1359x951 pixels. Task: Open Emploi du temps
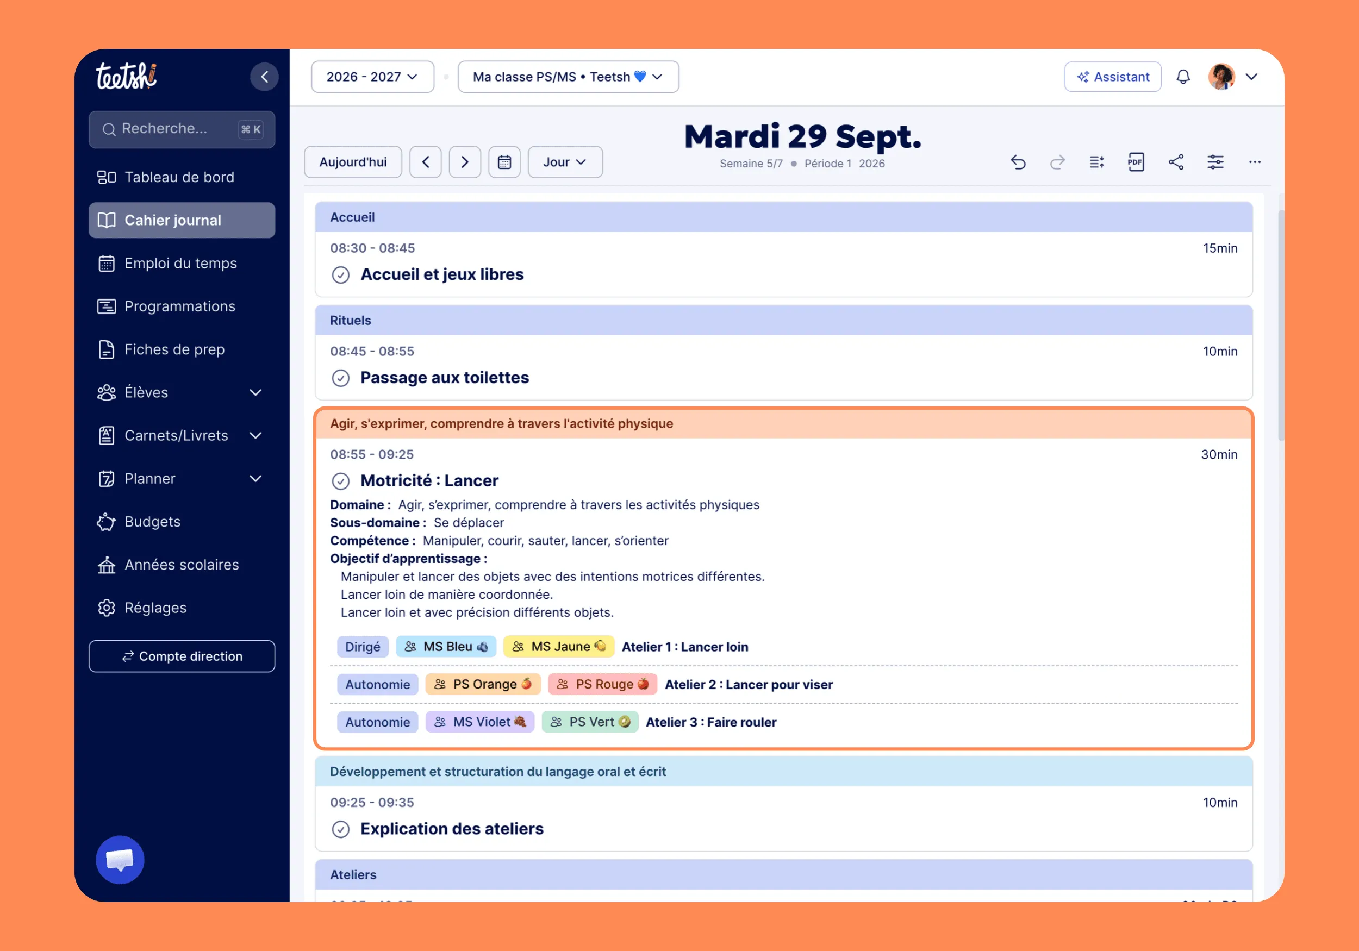(x=182, y=264)
